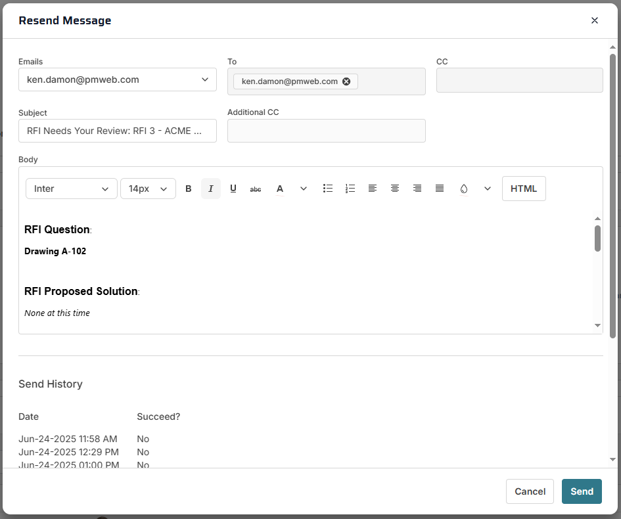
Task: Remove ken.damon@pmweb.com from To field
Action: 346,81
